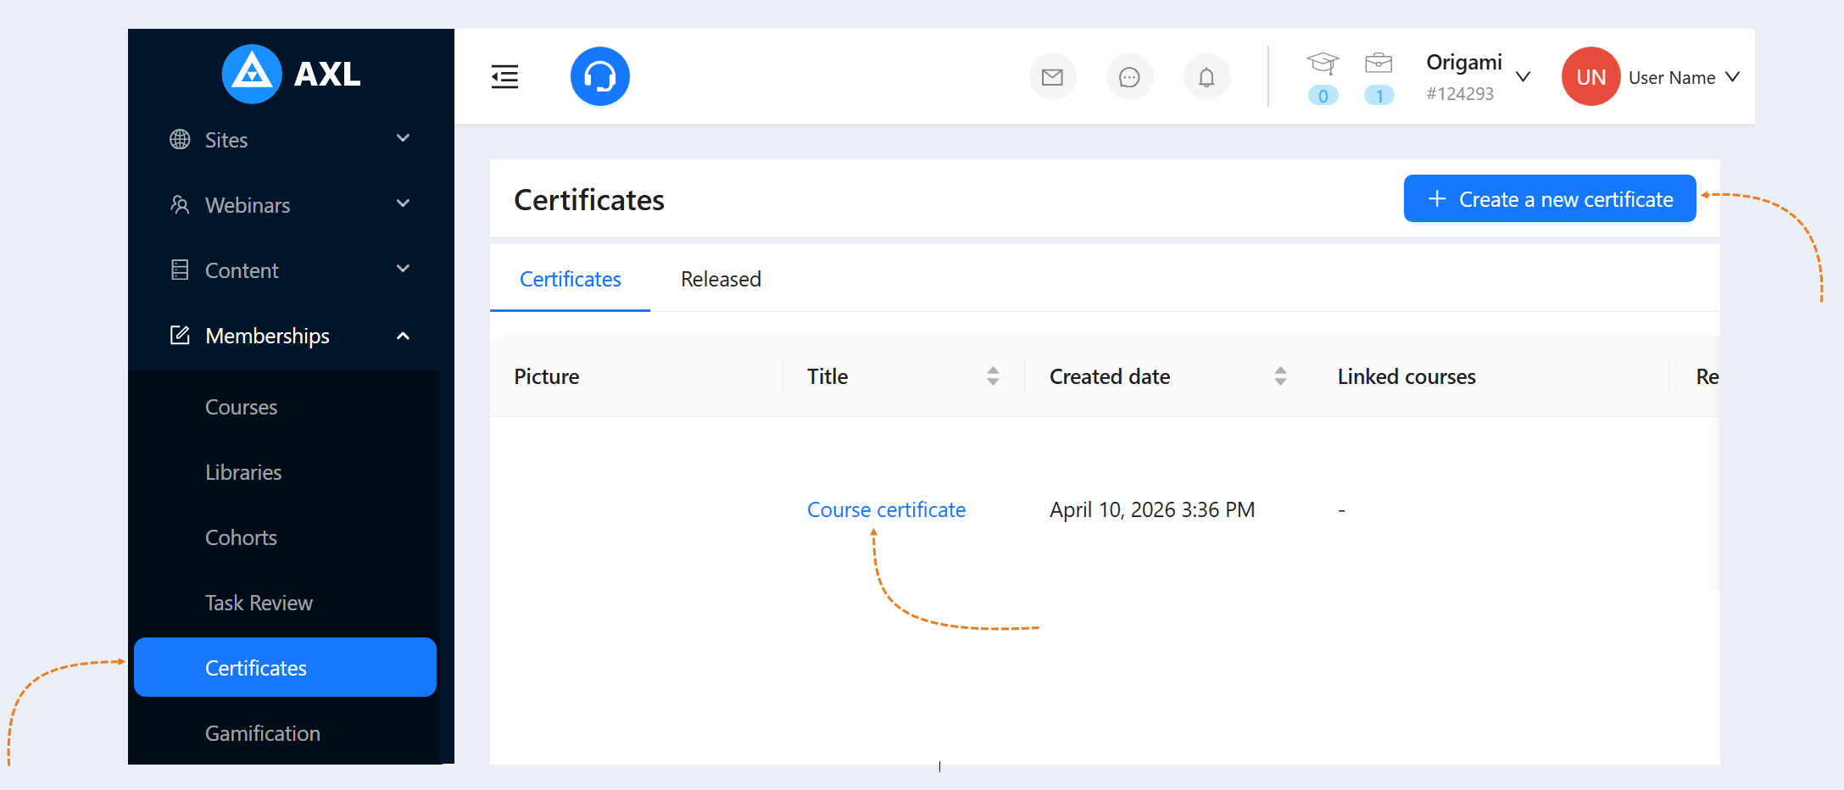The height and width of the screenshot is (790, 1844).
Task: Click the date April 10, 2026 3:36 PM
Action: pos(1152,509)
